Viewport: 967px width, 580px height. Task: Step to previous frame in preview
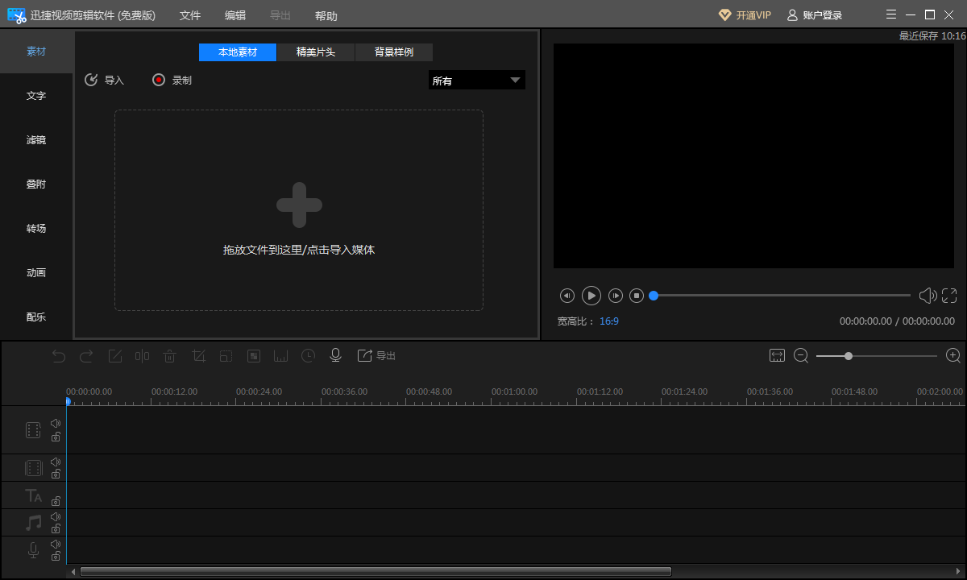click(567, 296)
